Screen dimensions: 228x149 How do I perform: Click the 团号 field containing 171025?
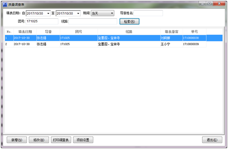[x=42, y=21]
